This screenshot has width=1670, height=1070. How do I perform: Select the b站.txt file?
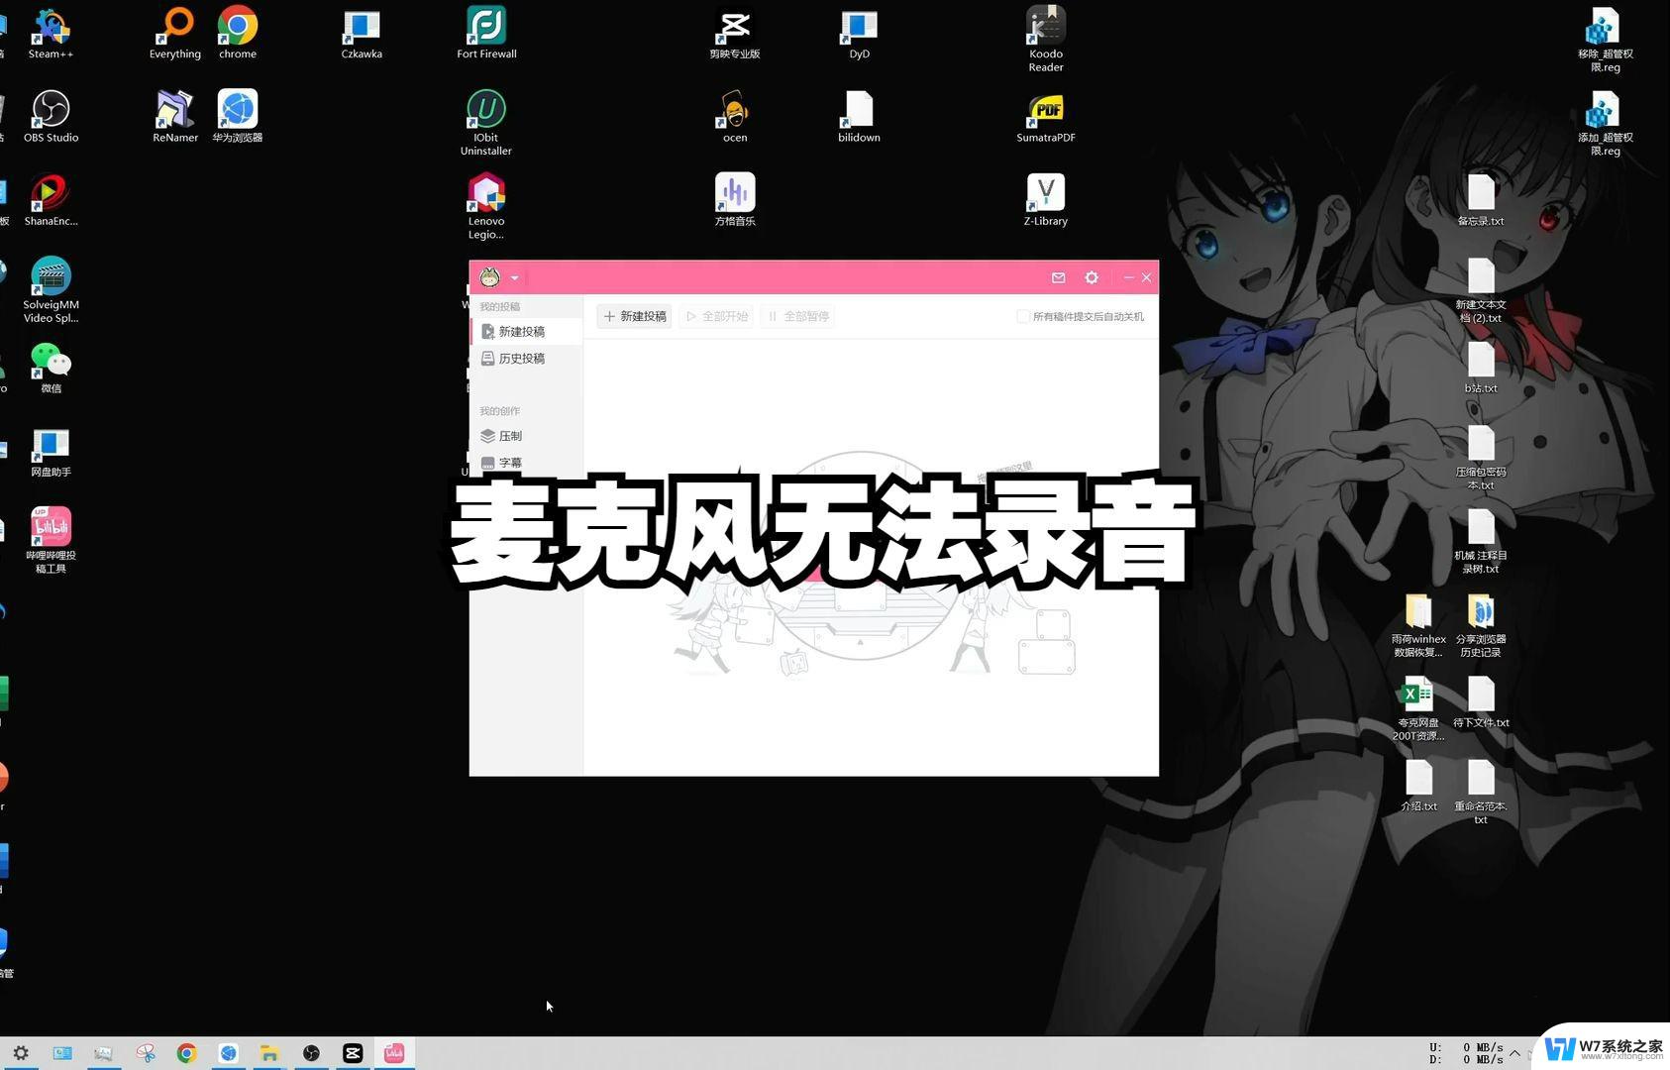1481,368
